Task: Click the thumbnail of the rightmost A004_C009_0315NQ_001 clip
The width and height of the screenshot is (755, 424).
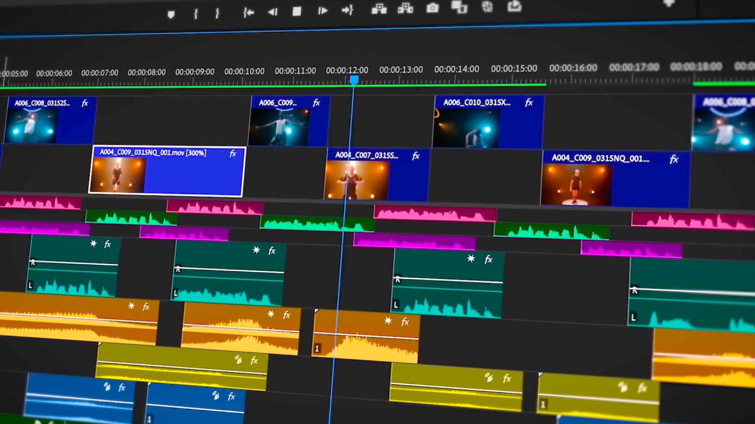Action: (x=577, y=184)
